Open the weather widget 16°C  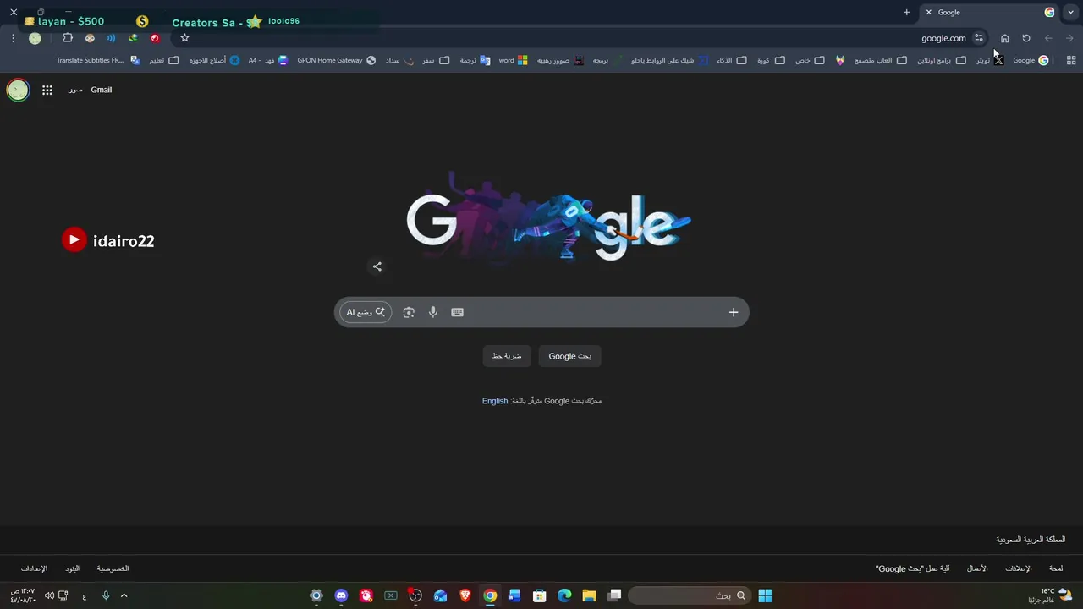(1049, 595)
